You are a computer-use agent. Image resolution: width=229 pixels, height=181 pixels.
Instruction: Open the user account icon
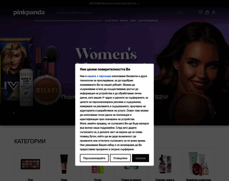214,12
